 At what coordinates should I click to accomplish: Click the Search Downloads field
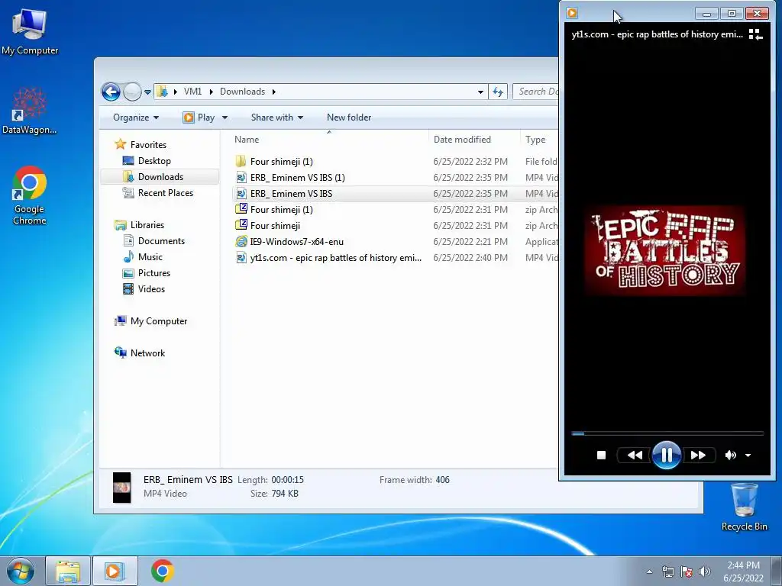click(x=536, y=92)
